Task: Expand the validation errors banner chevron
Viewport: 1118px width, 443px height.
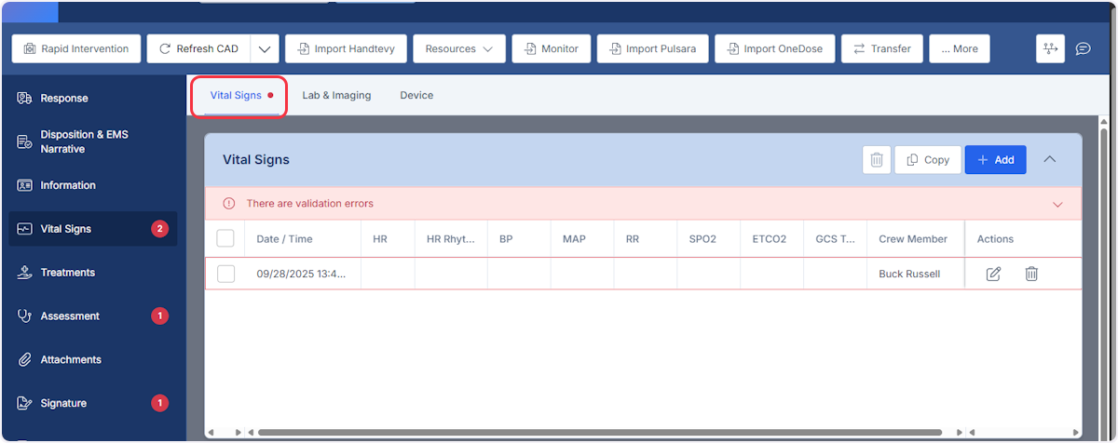Action: pyautogui.click(x=1057, y=204)
